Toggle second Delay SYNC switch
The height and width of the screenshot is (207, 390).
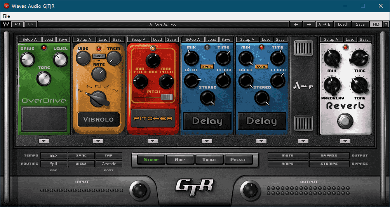[x=261, y=67]
